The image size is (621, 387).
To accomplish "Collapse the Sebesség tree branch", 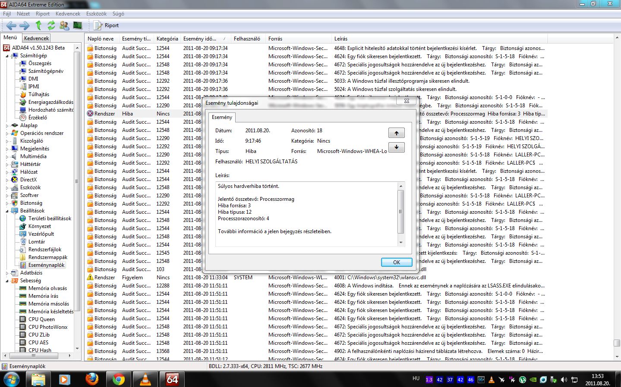I will point(7,281).
